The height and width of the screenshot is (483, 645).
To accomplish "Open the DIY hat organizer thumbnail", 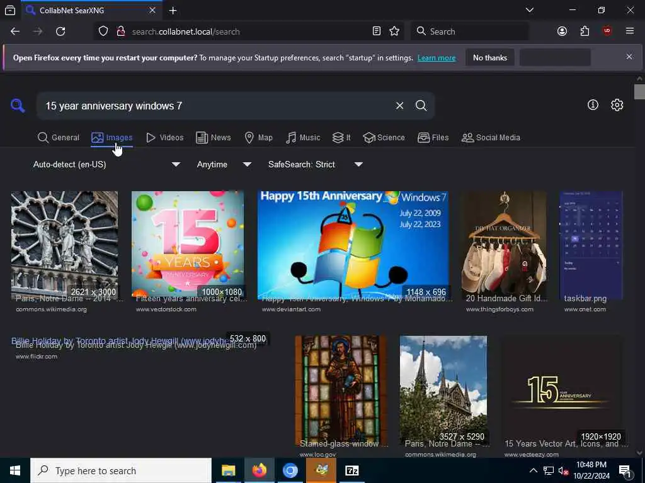I will coord(504,245).
